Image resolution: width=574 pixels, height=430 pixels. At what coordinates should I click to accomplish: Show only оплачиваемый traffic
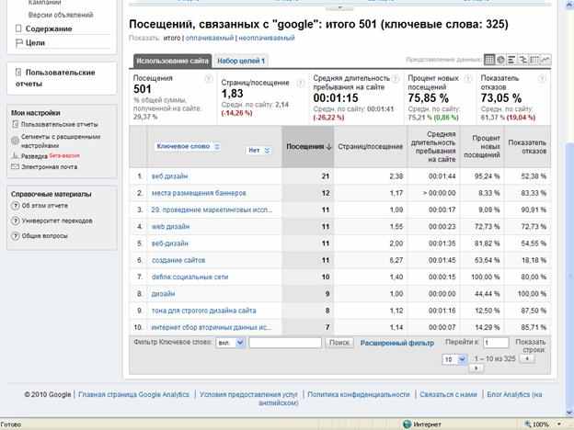pyautogui.click(x=210, y=38)
